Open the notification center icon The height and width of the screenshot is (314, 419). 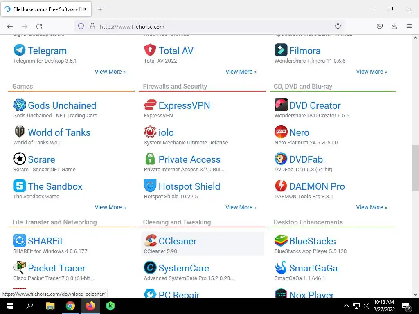click(406, 306)
